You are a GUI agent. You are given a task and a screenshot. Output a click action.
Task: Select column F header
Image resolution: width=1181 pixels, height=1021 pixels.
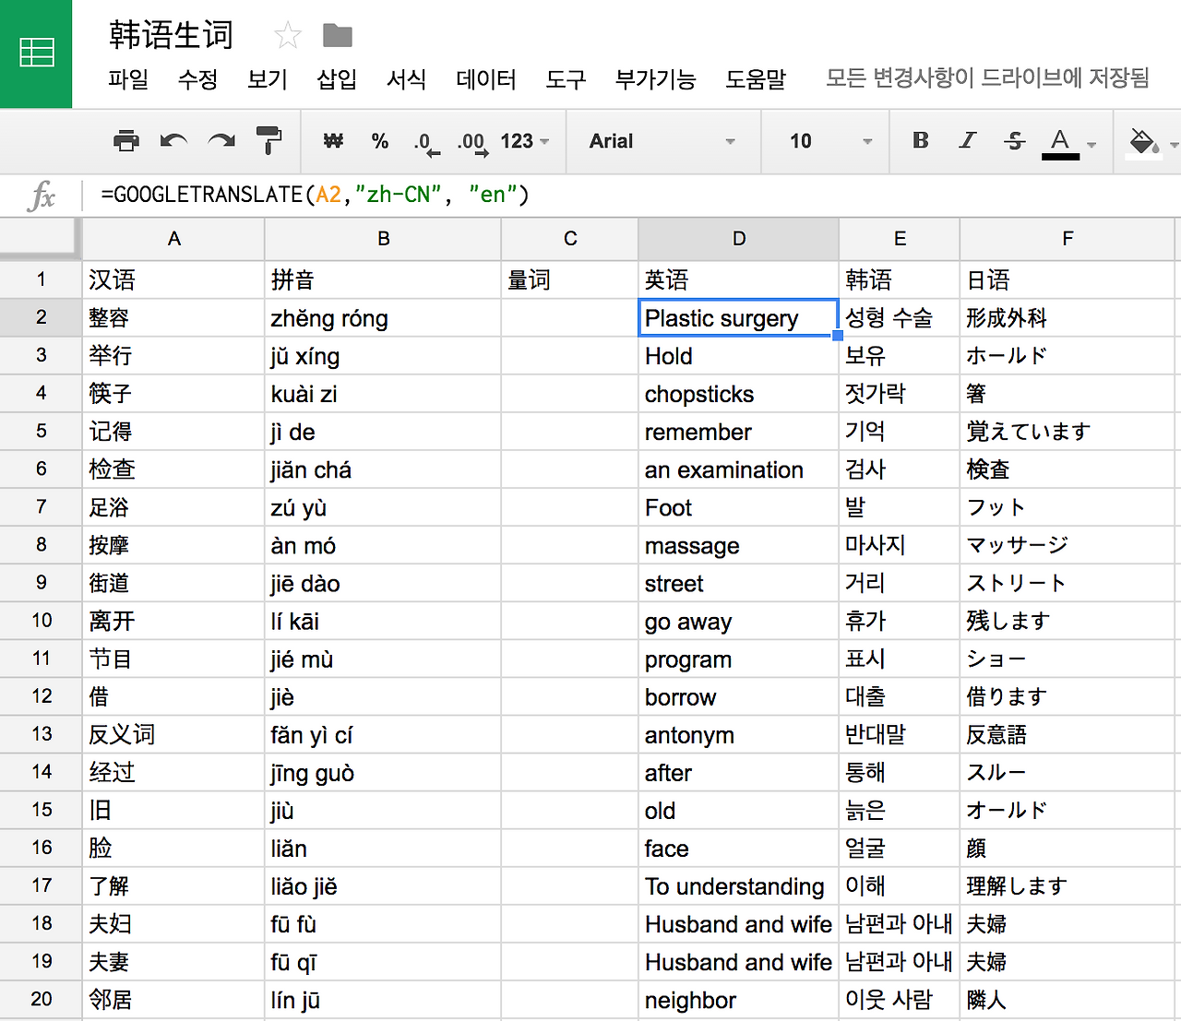point(1068,239)
